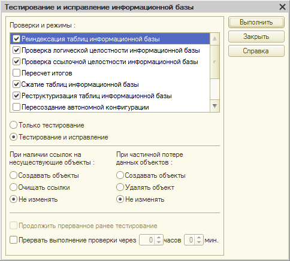Click the Выполнить button
This screenshot has height=261, width=290.
(x=256, y=22)
